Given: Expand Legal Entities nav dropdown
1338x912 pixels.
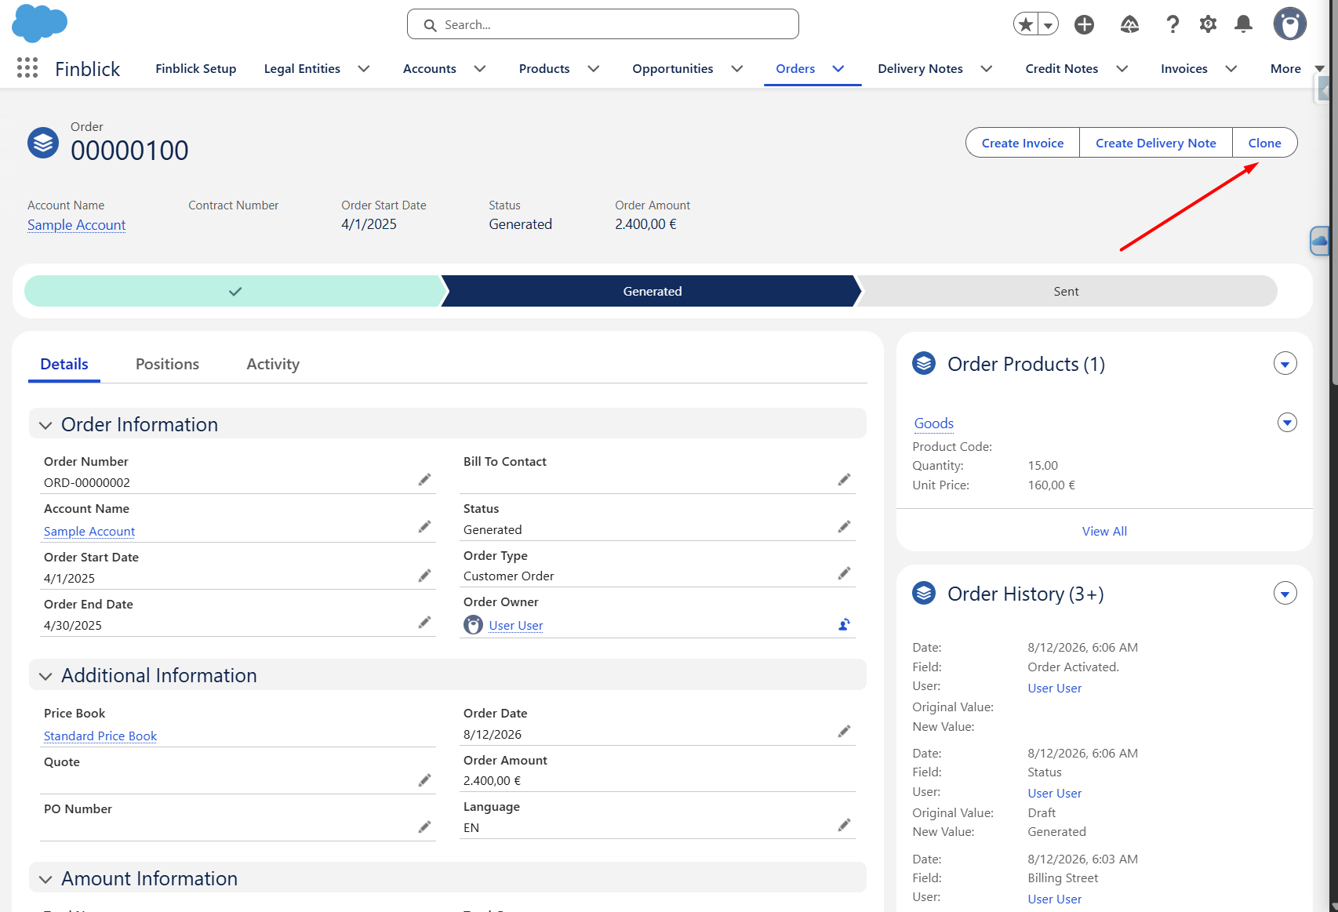Looking at the screenshot, I should tap(364, 69).
